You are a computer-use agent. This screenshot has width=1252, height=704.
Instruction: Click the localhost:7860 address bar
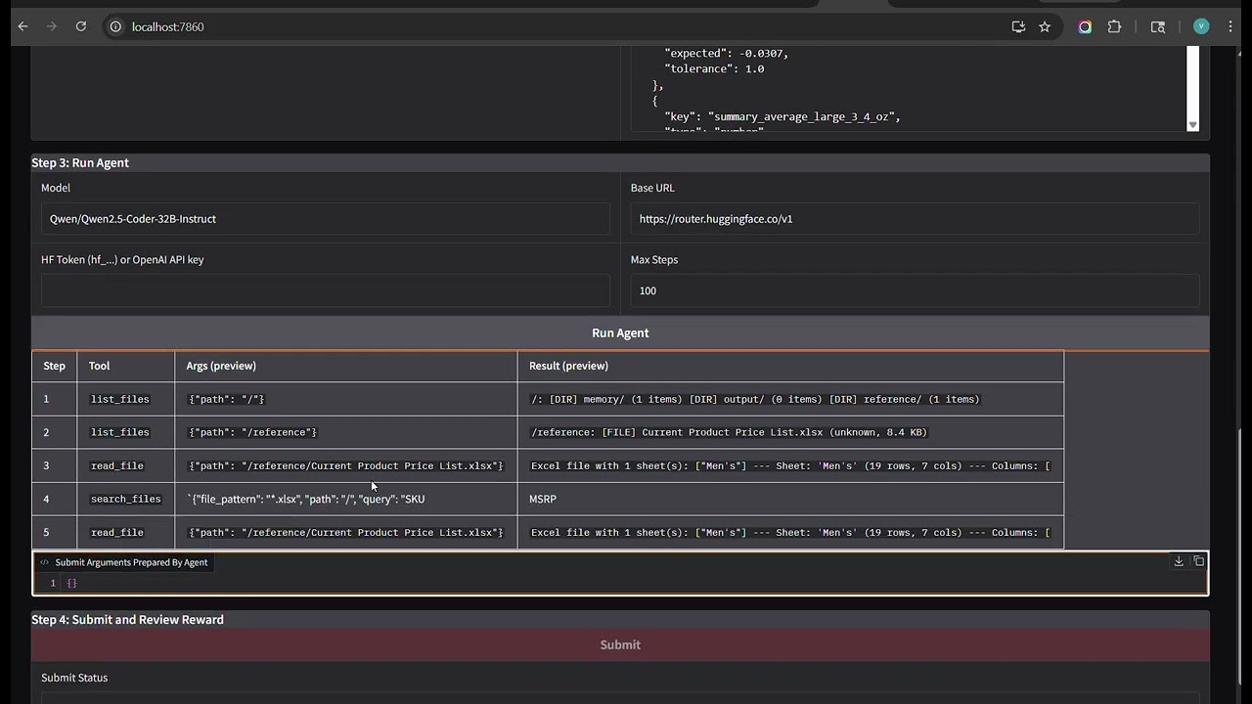[558, 26]
